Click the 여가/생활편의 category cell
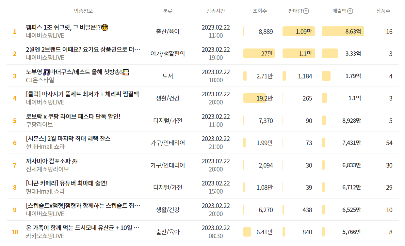 click(168, 54)
